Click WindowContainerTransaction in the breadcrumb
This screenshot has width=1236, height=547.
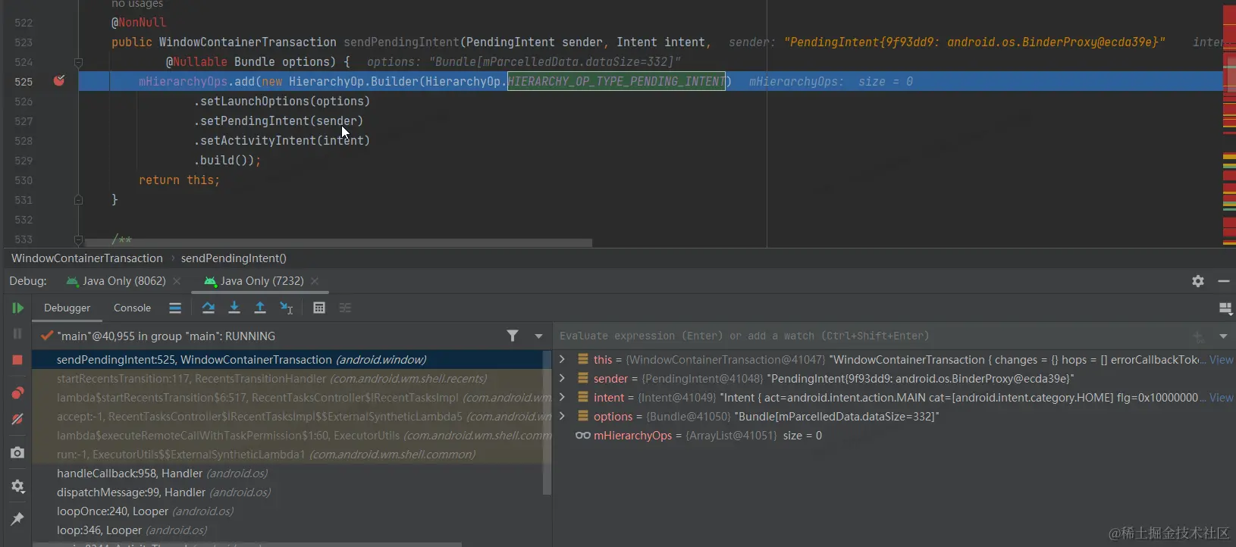(87, 258)
